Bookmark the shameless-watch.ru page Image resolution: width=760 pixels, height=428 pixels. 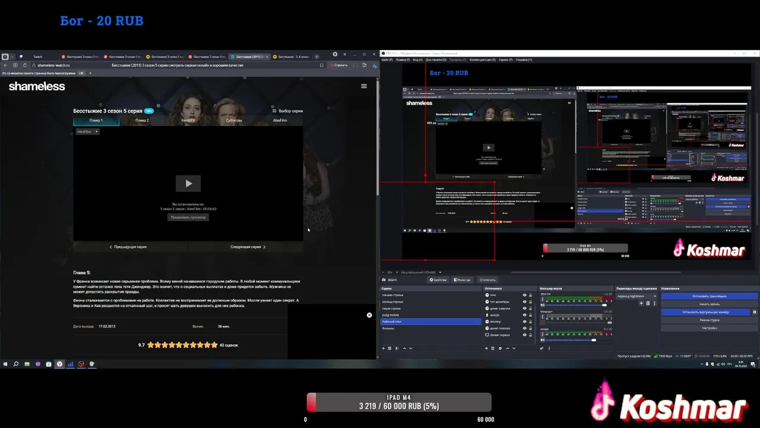coord(321,65)
